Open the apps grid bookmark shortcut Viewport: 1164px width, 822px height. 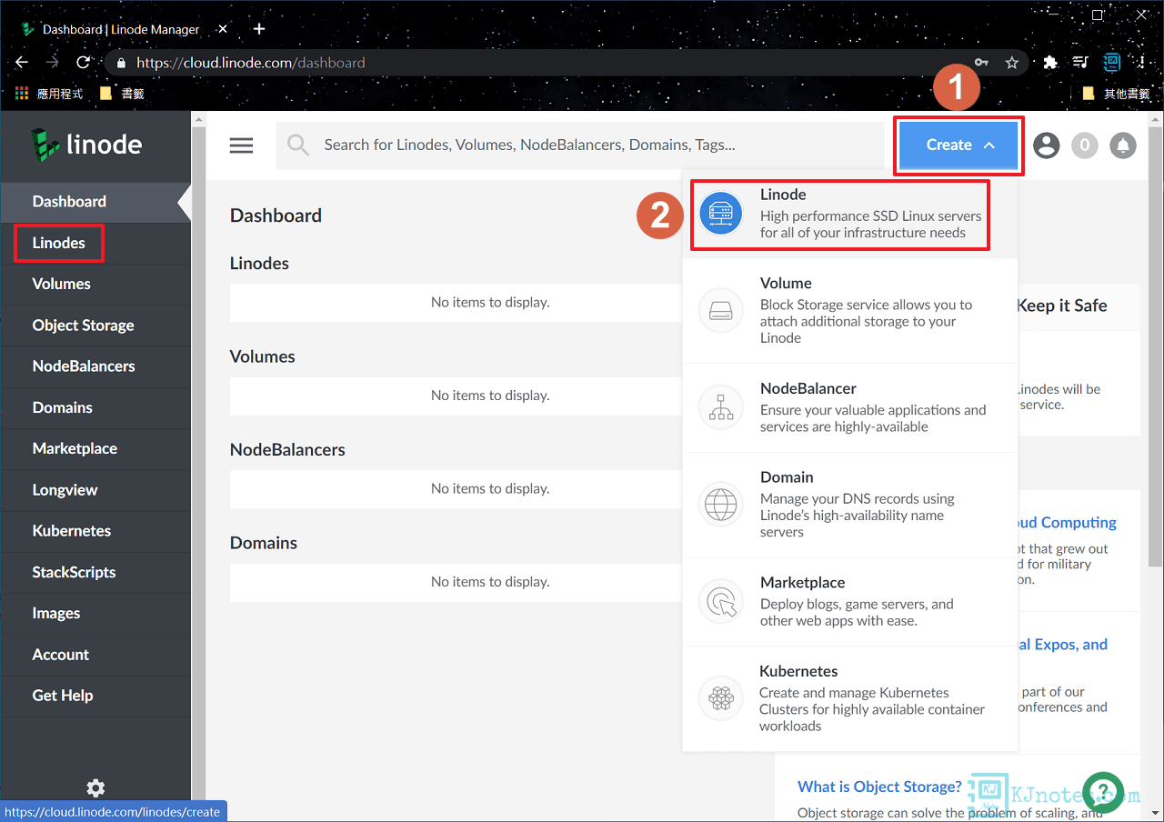[x=22, y=93]
